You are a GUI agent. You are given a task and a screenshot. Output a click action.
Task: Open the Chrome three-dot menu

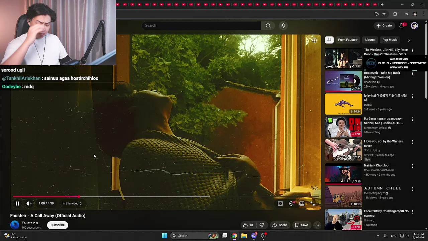(423, 14)
